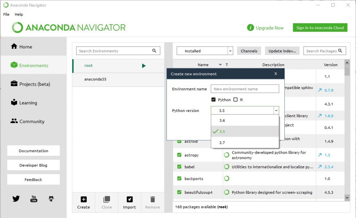The height and width of the screenshot is (218, 356).
Task: Click the Upgrade Now info icon
Action: point(250,28)
